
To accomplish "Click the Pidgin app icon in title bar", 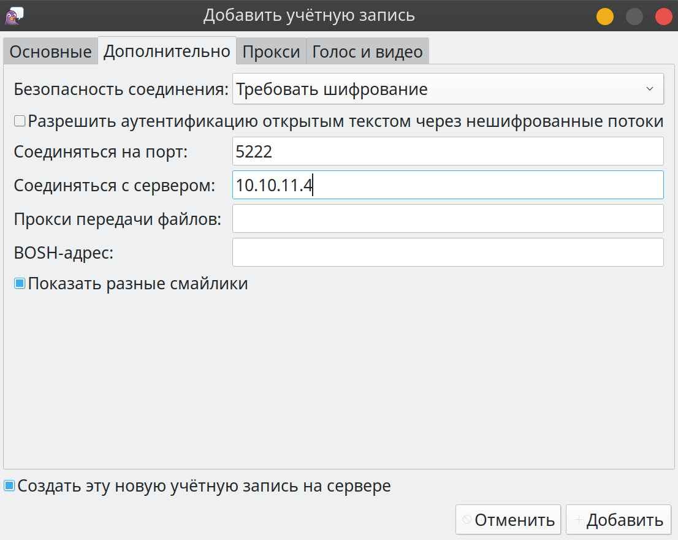I will tap(14, 16).
